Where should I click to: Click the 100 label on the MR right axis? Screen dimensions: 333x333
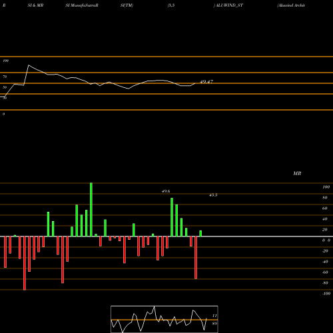point(326,187)
